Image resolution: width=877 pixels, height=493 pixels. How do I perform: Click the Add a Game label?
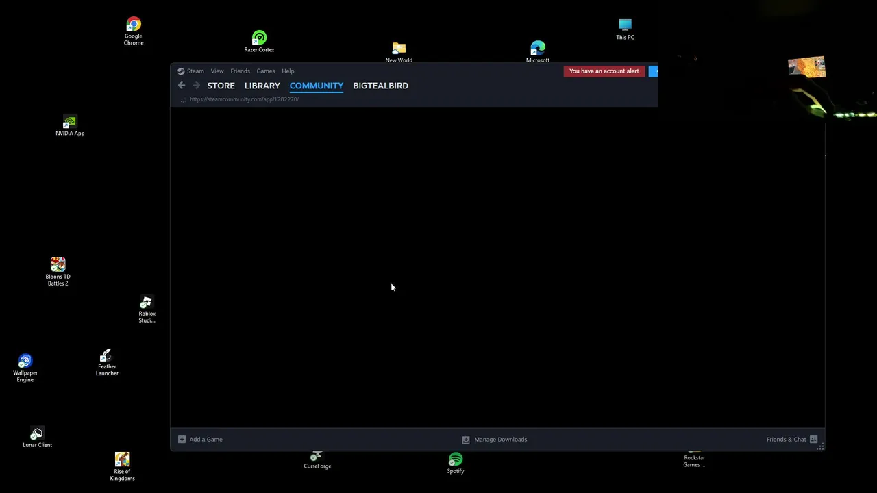(206, 440)
